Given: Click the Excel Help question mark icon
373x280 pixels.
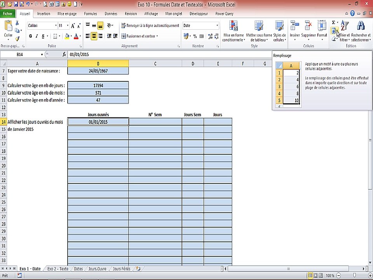Looking at the screenshot, I should tap(352, 13).
